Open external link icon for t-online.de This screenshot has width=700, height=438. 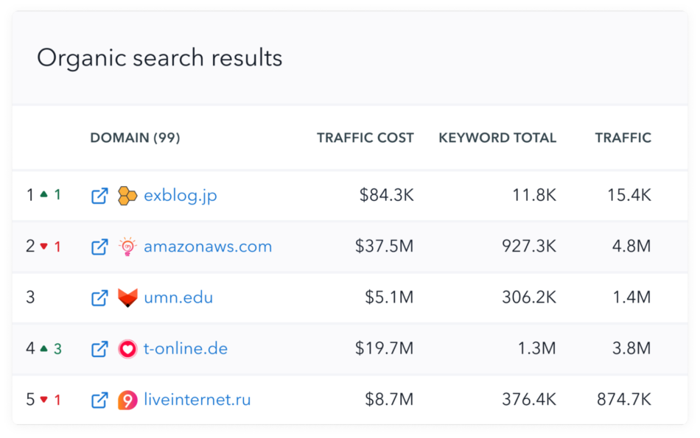pos(99,349)
